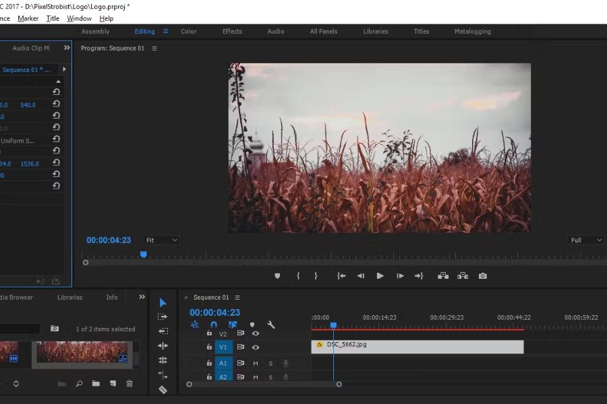Open timeline wrench display settings
Viewport: 607px width, 404px height.
(271, 325)
